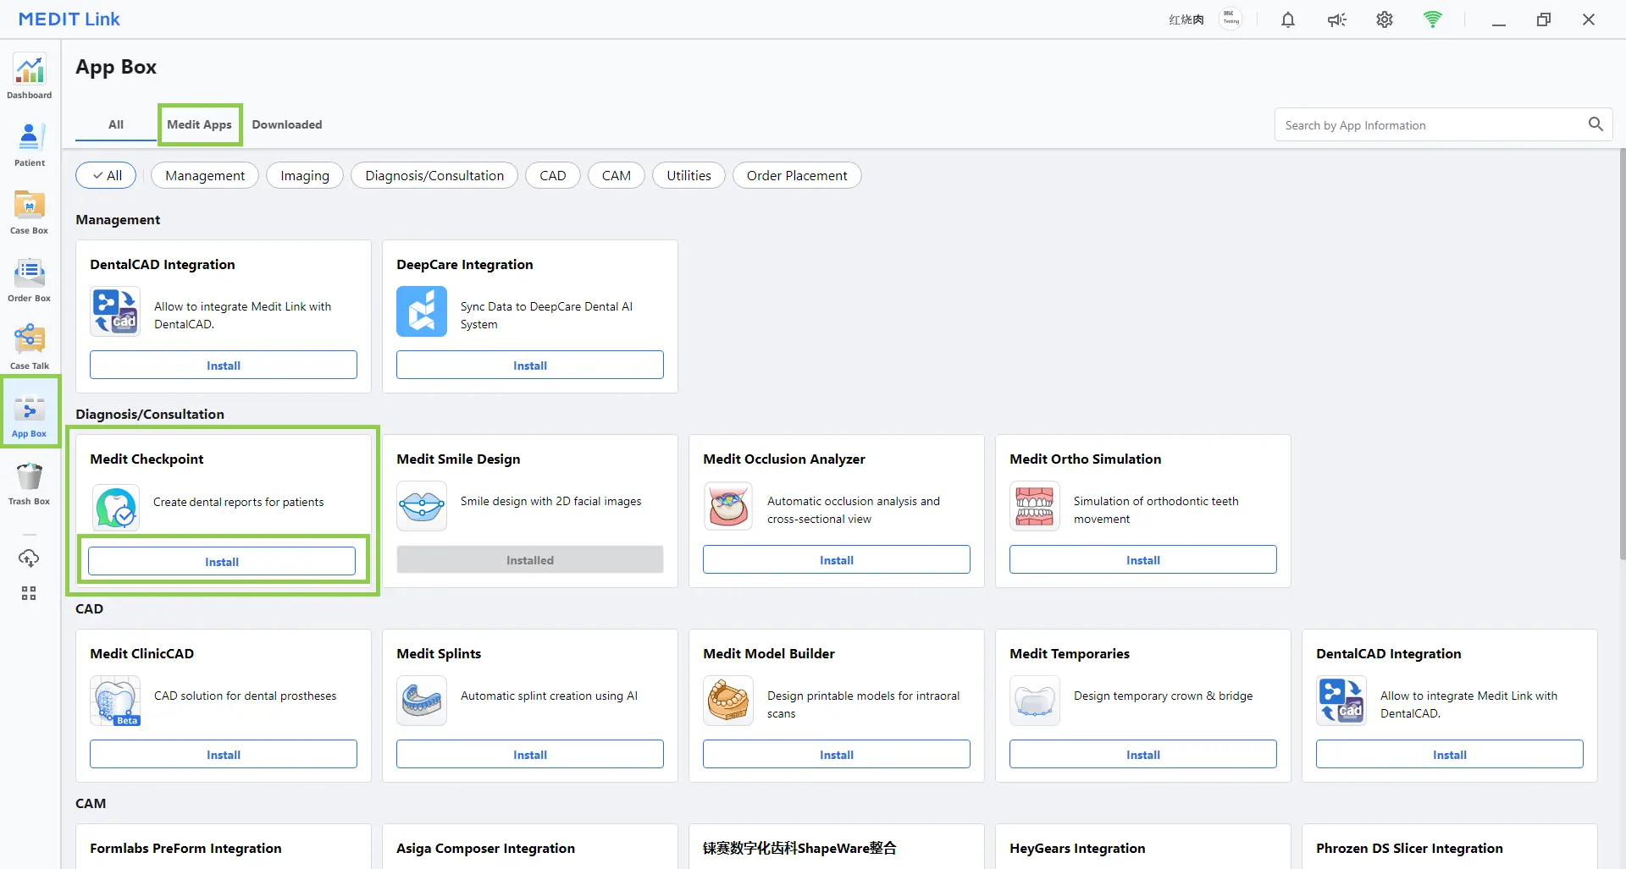1626x869 pixels.
Task: Install Medit Occlusion Analyzer
Action: 836,560
